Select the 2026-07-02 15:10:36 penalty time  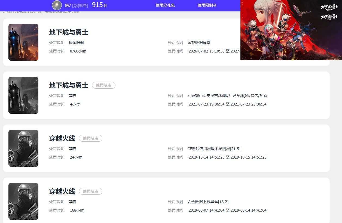[x=214, y=51]
